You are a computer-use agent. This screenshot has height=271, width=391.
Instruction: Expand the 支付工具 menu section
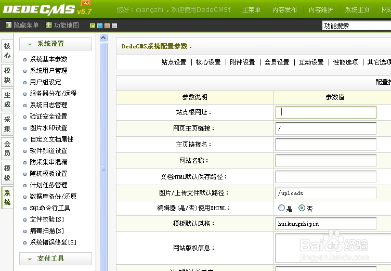pos(56,259)
